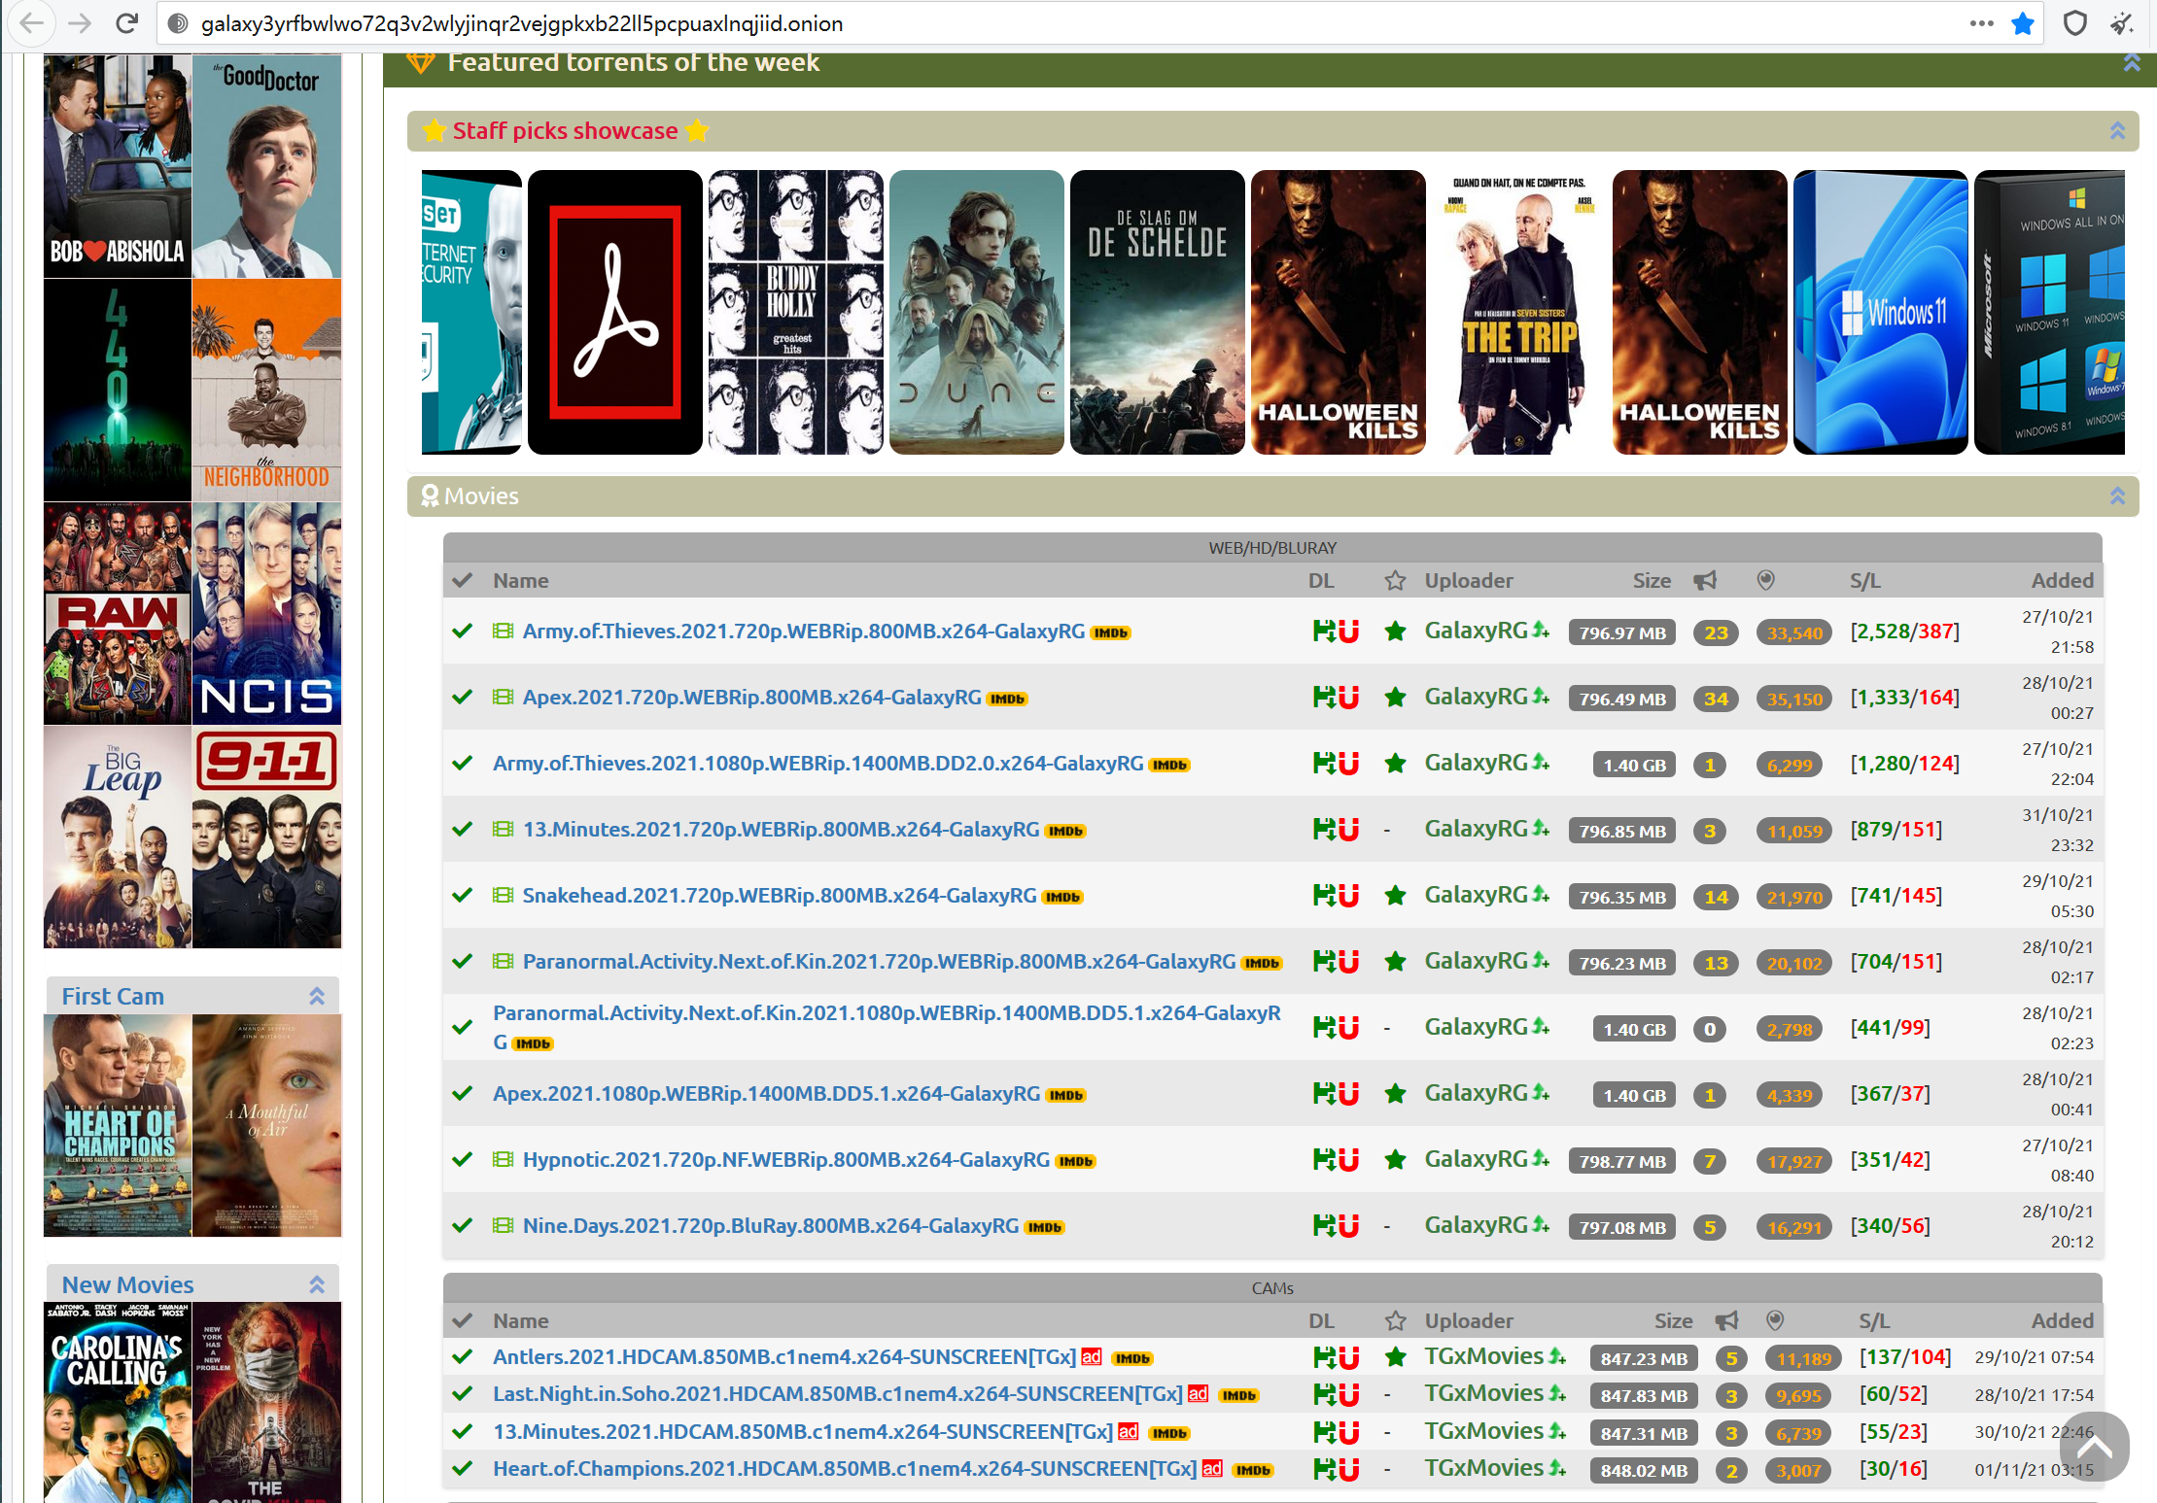The image size is (2157, 1503).
Task: Open TGxMovies uploader link for Antlers
Action: pos(1483,1357)
